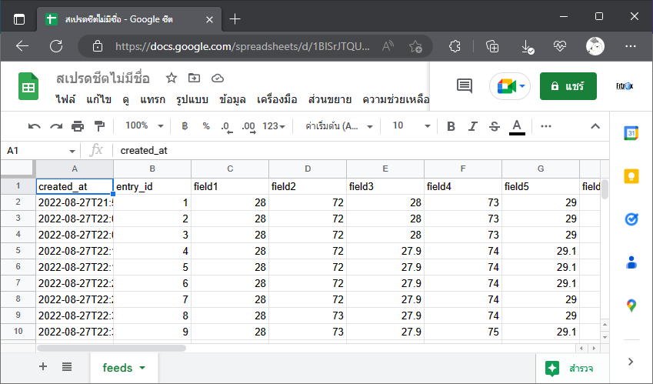Open the comment history icon

(465, 85)
